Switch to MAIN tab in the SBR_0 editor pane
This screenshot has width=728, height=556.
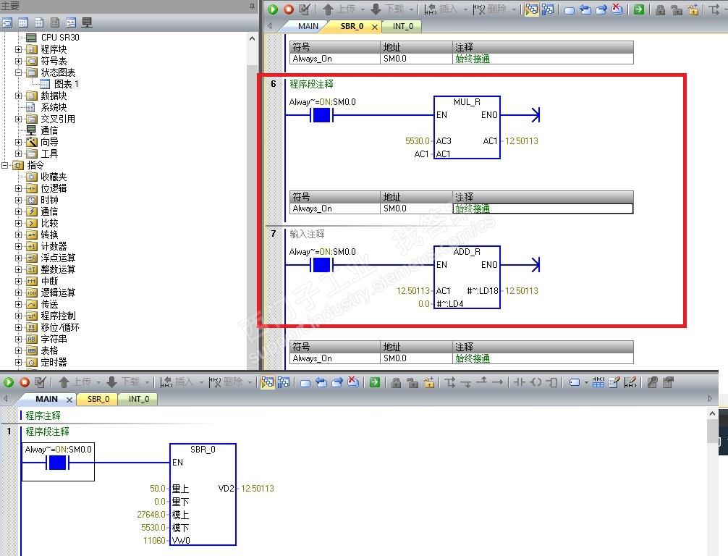[308, 27]
